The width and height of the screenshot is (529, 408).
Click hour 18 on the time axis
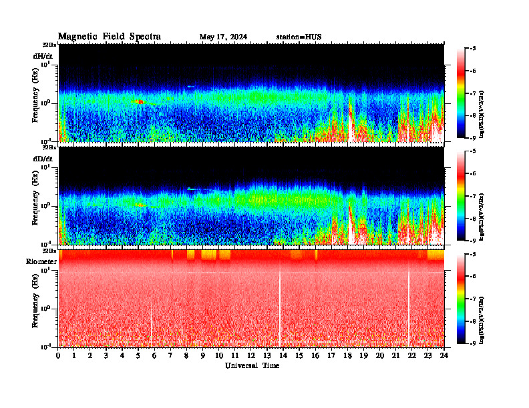tap(347, 356)
